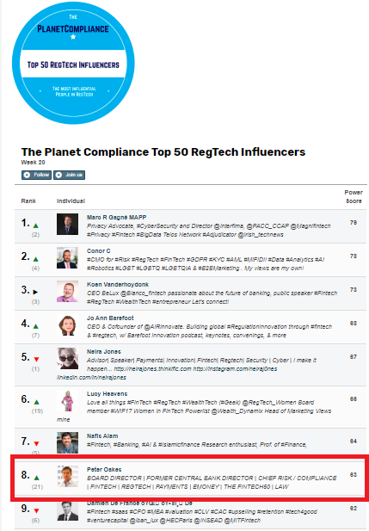The image size is (369, 531).
Task: Open the Koen Vanderhoydonk name link
Action: point(118,285)
